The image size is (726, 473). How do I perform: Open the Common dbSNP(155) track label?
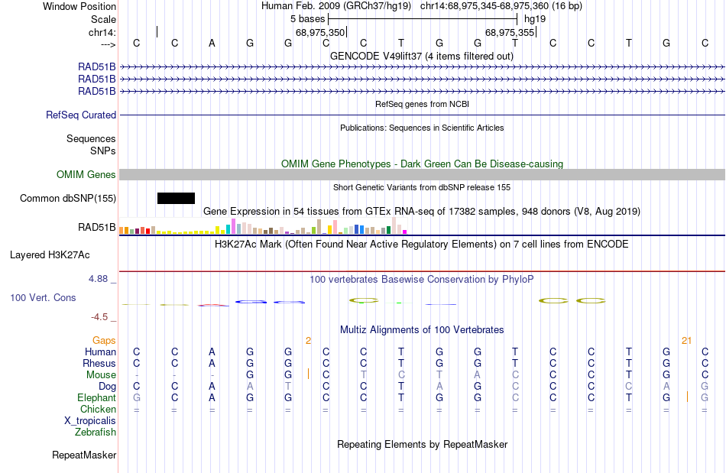click(68, 198)
